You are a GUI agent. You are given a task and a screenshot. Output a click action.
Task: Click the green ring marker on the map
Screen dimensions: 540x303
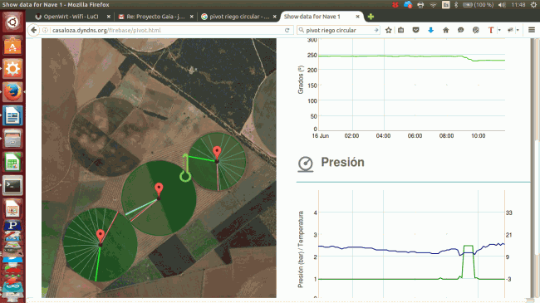coord(185,177)
